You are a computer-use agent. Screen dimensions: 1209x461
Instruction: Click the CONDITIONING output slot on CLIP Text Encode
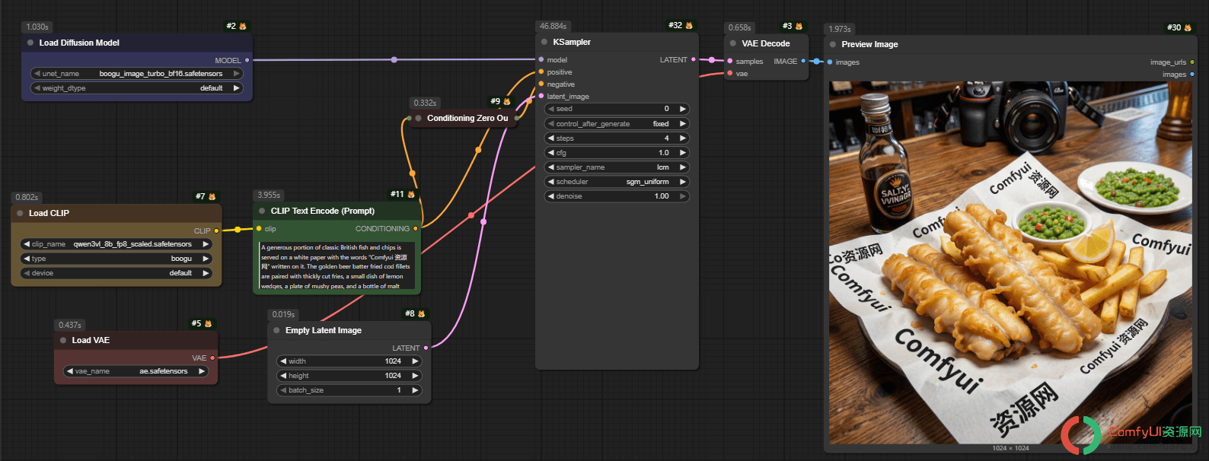click(x=415, y=228)
